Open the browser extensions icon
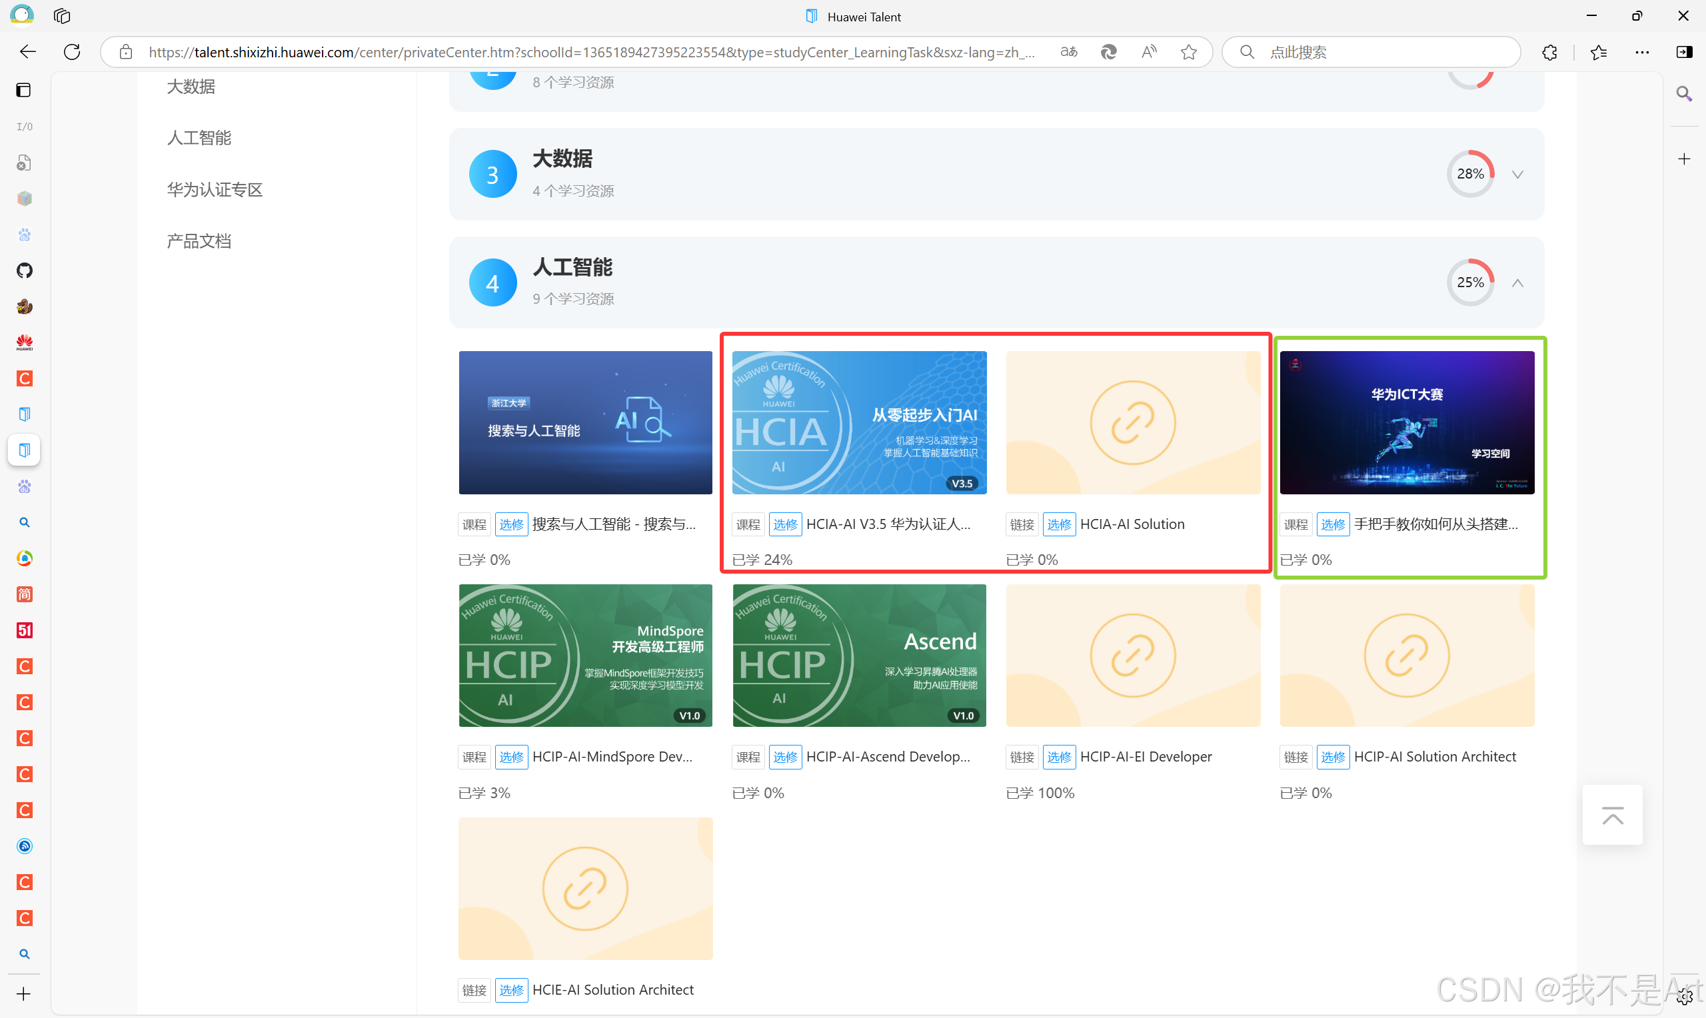The width and height of the screenshot is (1706, 1018). pyautogui.click(x=1549, y=52)
